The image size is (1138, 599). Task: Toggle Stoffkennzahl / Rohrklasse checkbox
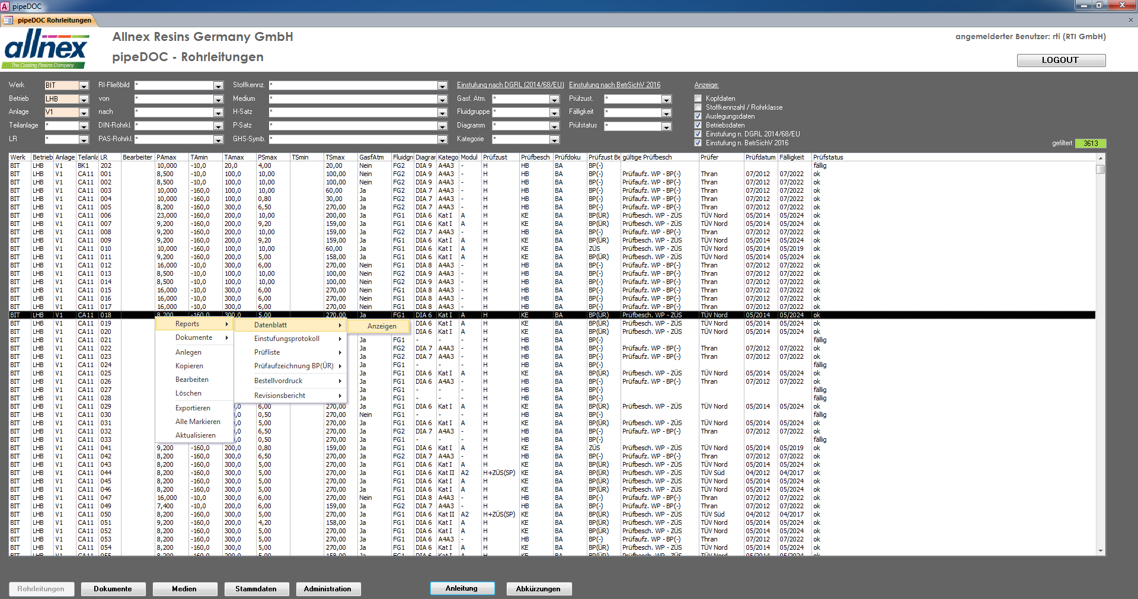pos(698,107)
